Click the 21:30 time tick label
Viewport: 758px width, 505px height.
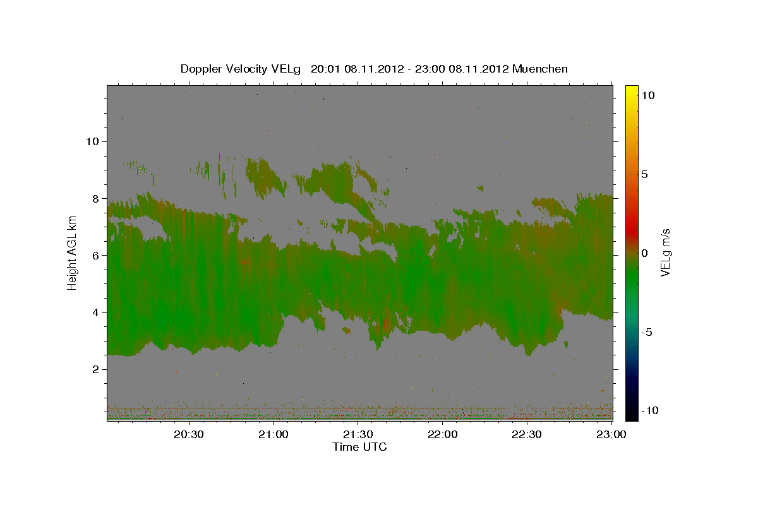[x=358, y=434]
